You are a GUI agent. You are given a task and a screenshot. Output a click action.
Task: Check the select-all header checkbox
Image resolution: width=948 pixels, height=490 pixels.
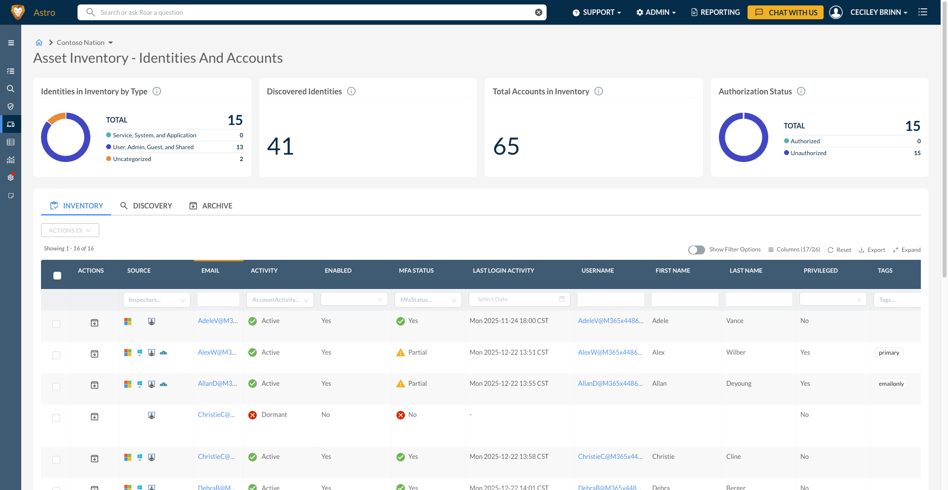pyautogui.click(x=57, y=276)
